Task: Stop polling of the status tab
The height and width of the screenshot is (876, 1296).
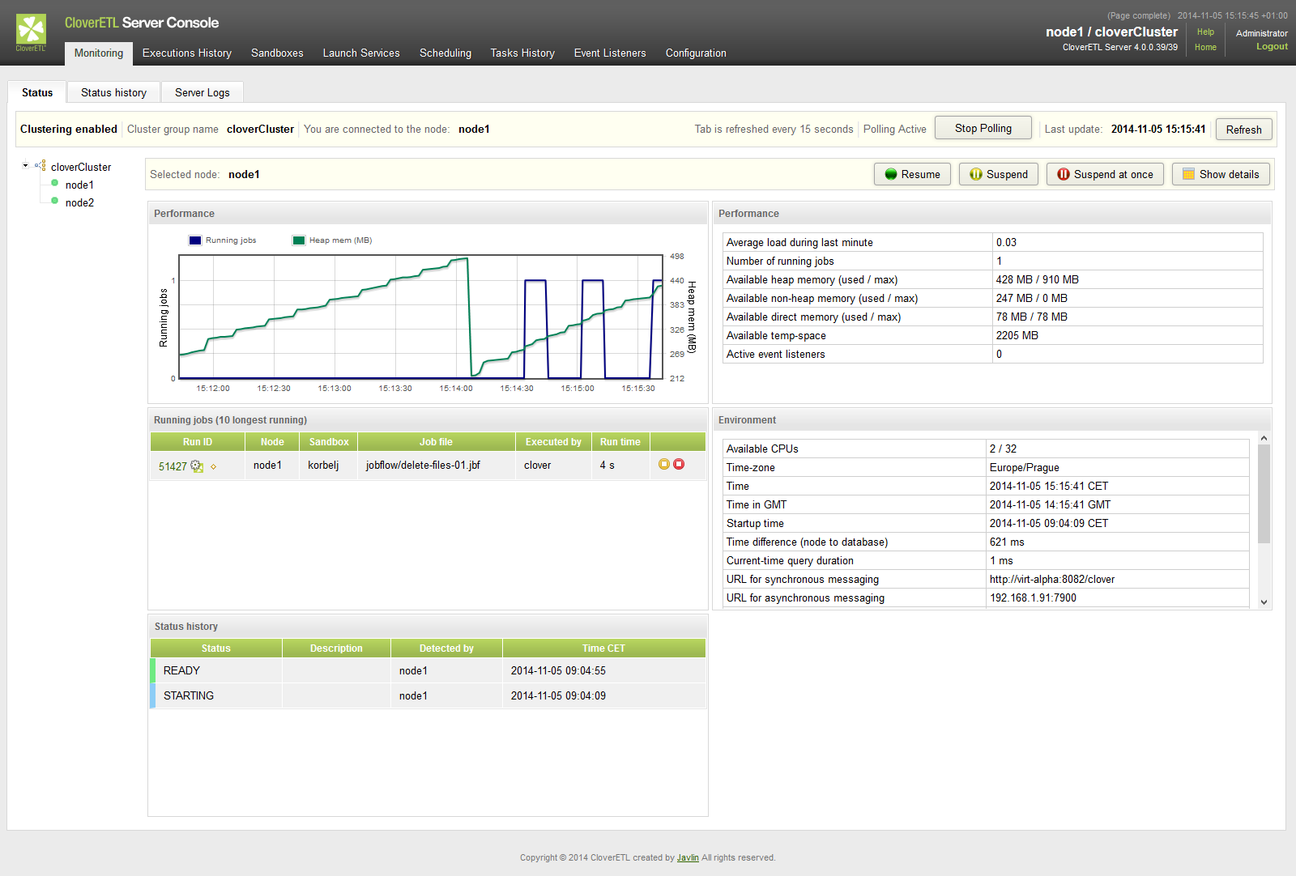Action: [x=983, y=129]
